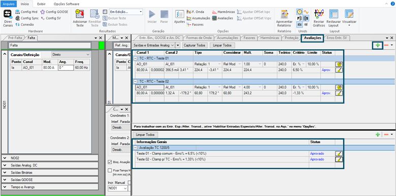This screenshot has height=196, width=396.
Task: Click upper Limpar Todos beside Capturar Todos
Action: [223, 45]
